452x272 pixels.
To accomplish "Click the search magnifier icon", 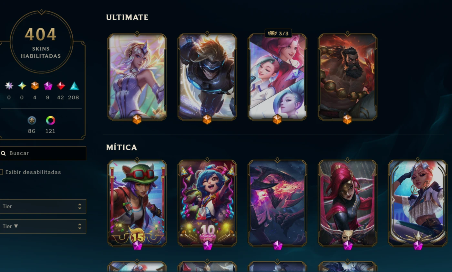I will pyautogui.click(x=3, y=153).
